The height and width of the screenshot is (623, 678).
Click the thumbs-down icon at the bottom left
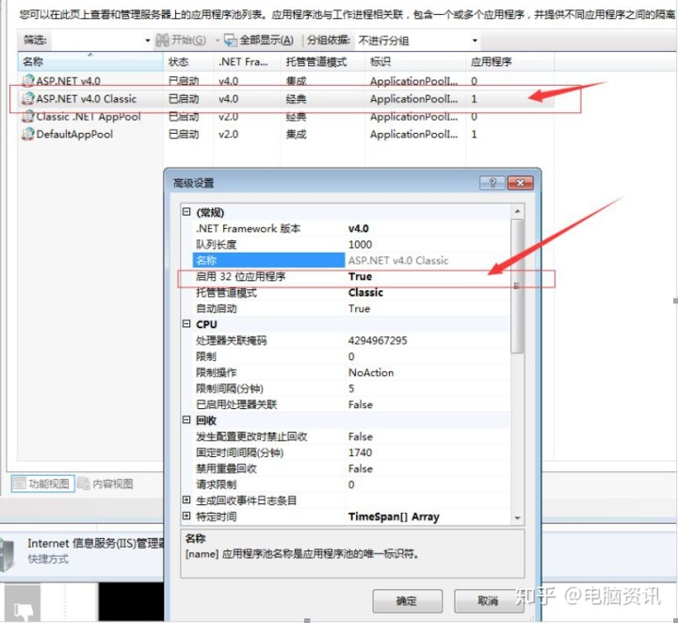point(23,611)
